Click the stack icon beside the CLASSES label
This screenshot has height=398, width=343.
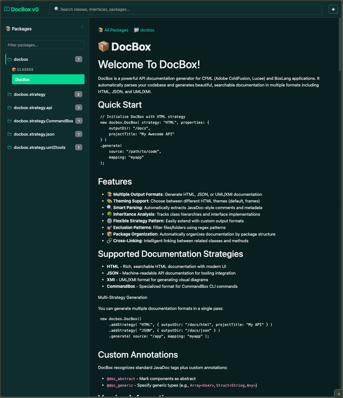(x=14, y=69)
